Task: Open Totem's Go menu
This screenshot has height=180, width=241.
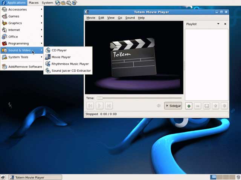Action: 120,18
